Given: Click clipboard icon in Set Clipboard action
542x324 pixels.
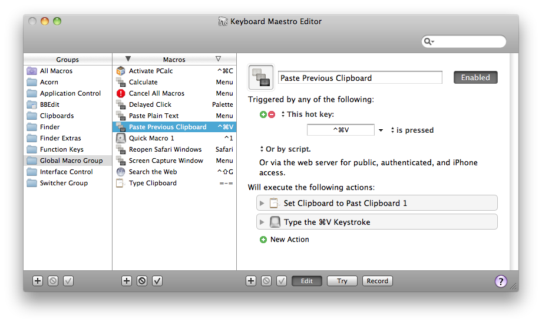Looking at the screenshot, I should (x=274, y=203).
